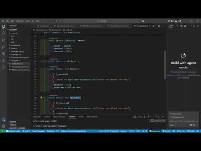Click the Prettier status bar item

(191, 131)
